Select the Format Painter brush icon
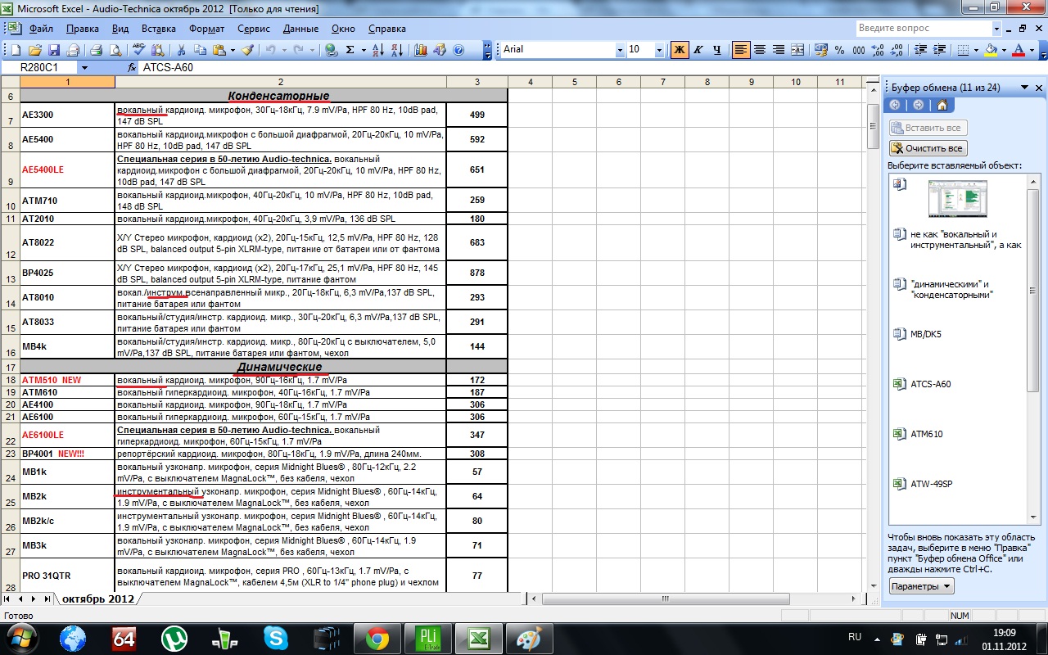Image resolution: width=1048 pixels, height=655 pixels. 247,50
